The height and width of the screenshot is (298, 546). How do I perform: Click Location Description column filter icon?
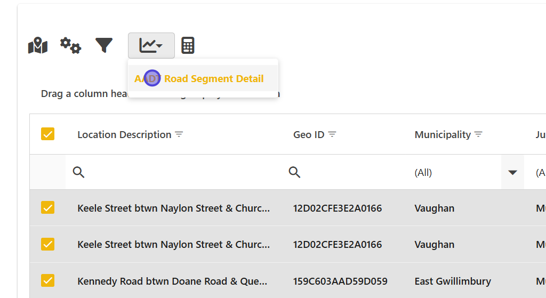179,134
